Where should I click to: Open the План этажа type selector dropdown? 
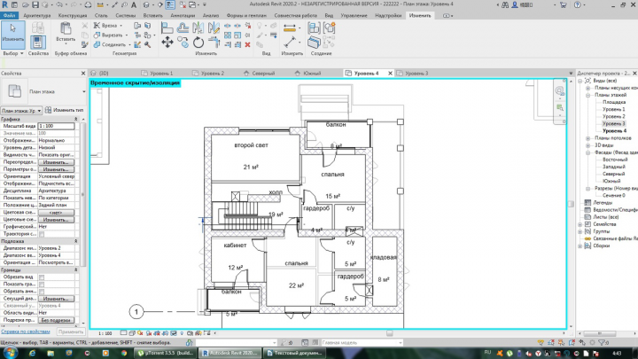84,91
